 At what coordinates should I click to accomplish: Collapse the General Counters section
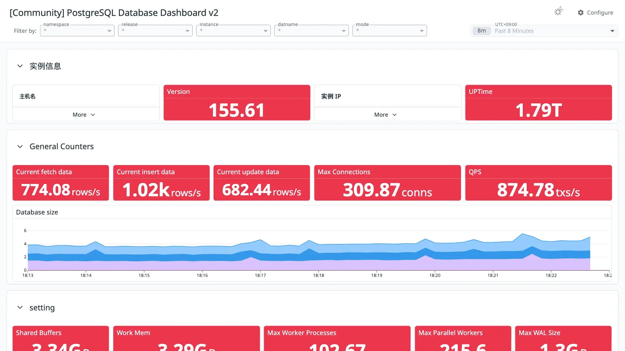[20, 147]
